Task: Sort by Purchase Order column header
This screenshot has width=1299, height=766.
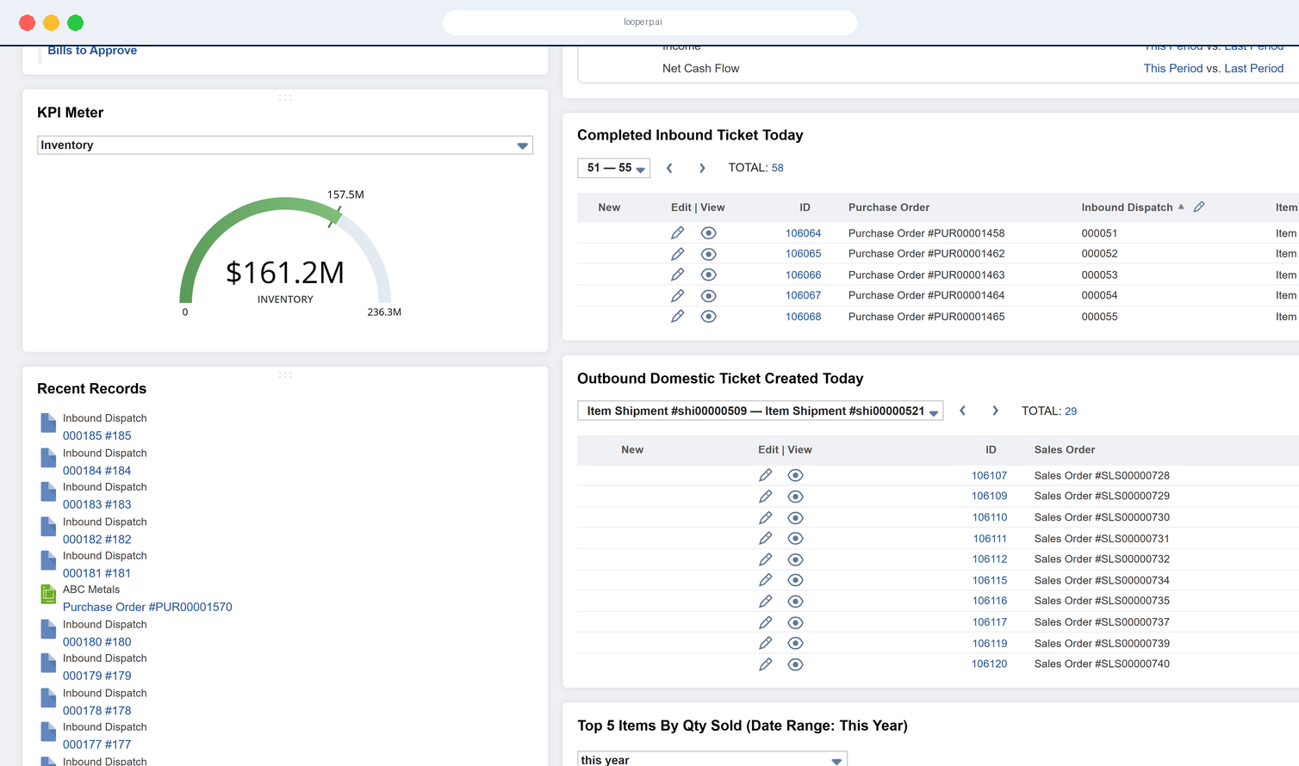Action: pyautogui.click(x=888, y=207)
